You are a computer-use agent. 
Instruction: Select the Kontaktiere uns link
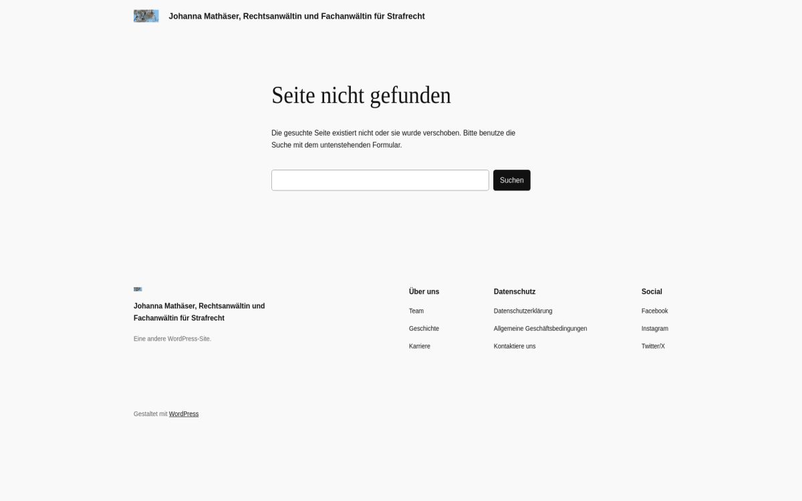coord(514,347)
